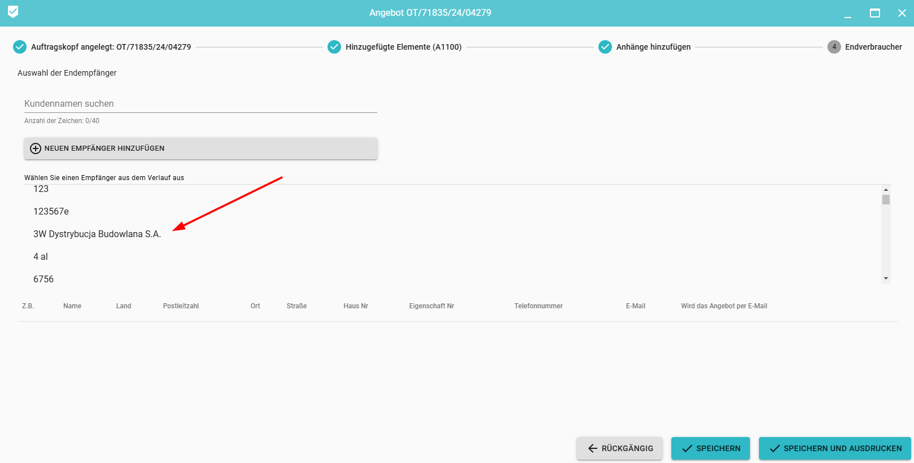
Task: Click the Anhänge hinzufügen step checkmark icon
Action: [x=605, y=47]
